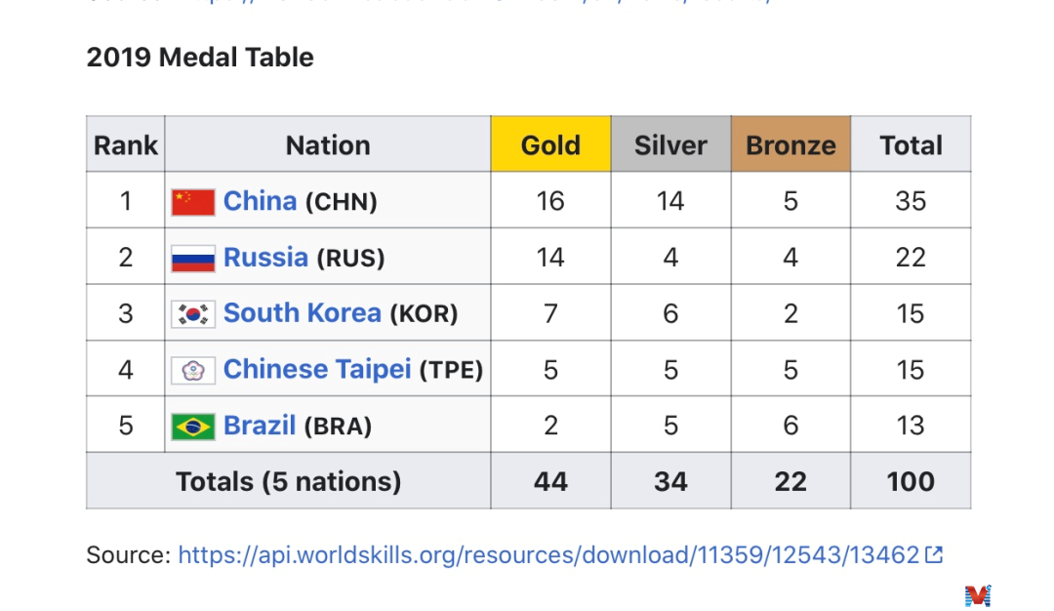The height and width of the screenshot is (611, 1054).
Task: Open the Brazil country link
Action: click(260, 426)
